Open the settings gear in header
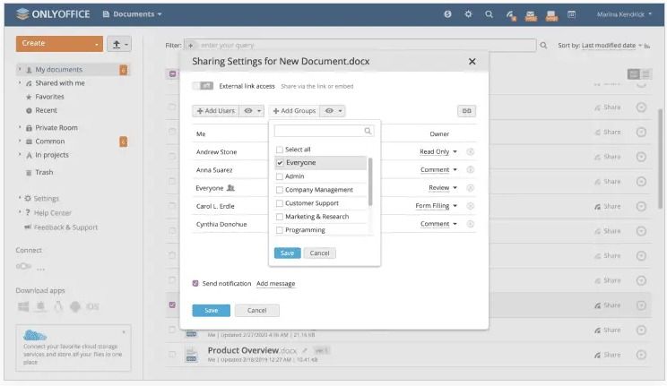The height and width of the screenshot is (386, 667). pyautogui.click(x=468, y=14)
